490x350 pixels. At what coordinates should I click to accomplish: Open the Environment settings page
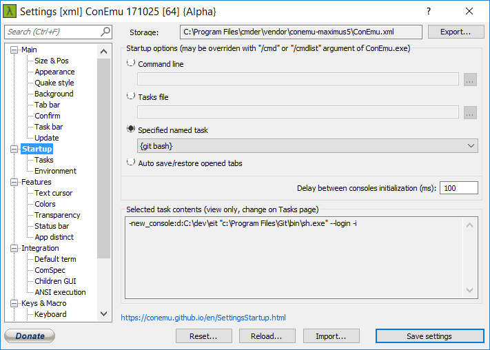coord(55,171)
